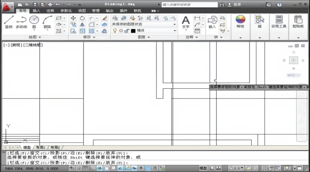The height and width of the screenshot is (172, 310).
Task: Activate the Rotate tool in the modify panel
Action: point(82,18)
